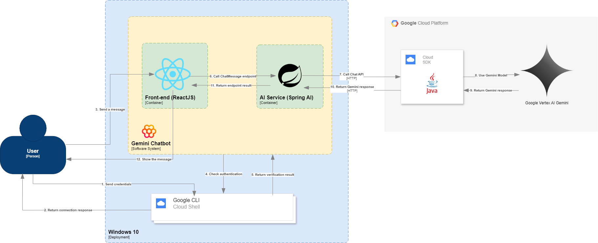Click the React atom logo icon

click(173, 74)
